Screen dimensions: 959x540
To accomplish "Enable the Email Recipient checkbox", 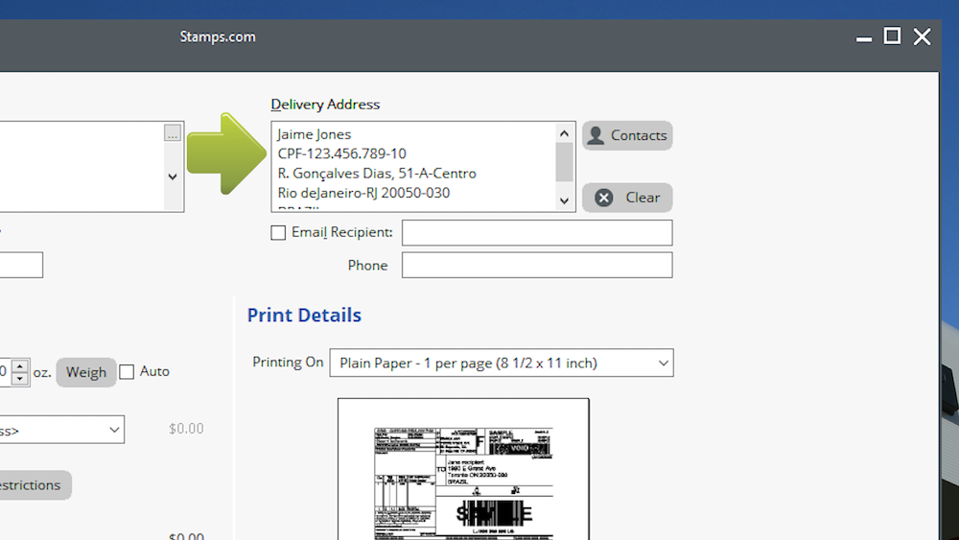I will [278, 232].
